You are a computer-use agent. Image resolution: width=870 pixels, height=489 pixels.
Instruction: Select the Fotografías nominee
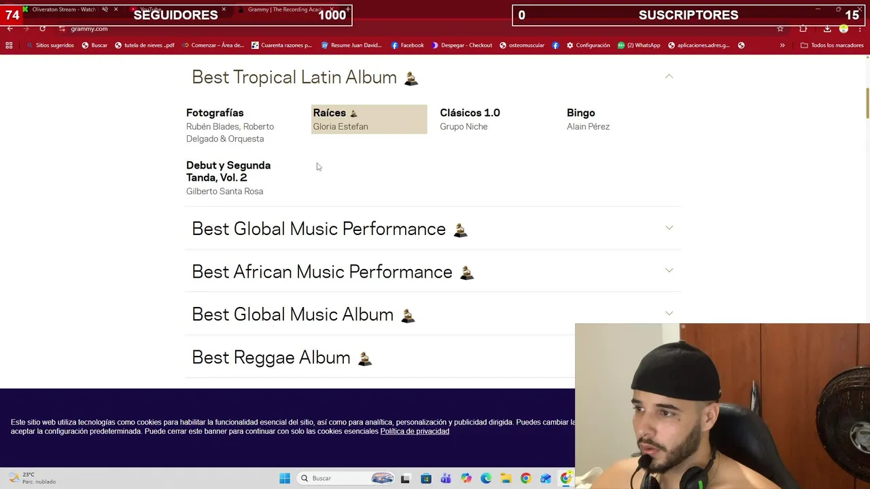coord(215,113)
